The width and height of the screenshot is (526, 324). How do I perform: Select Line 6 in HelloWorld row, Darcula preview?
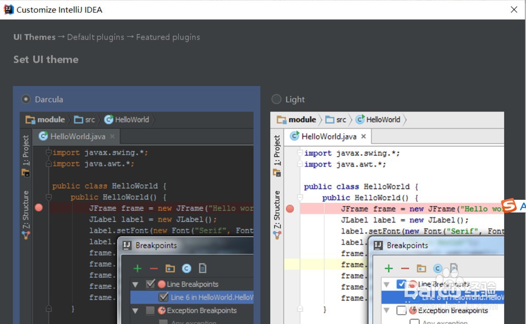click(x=192, y=297)
